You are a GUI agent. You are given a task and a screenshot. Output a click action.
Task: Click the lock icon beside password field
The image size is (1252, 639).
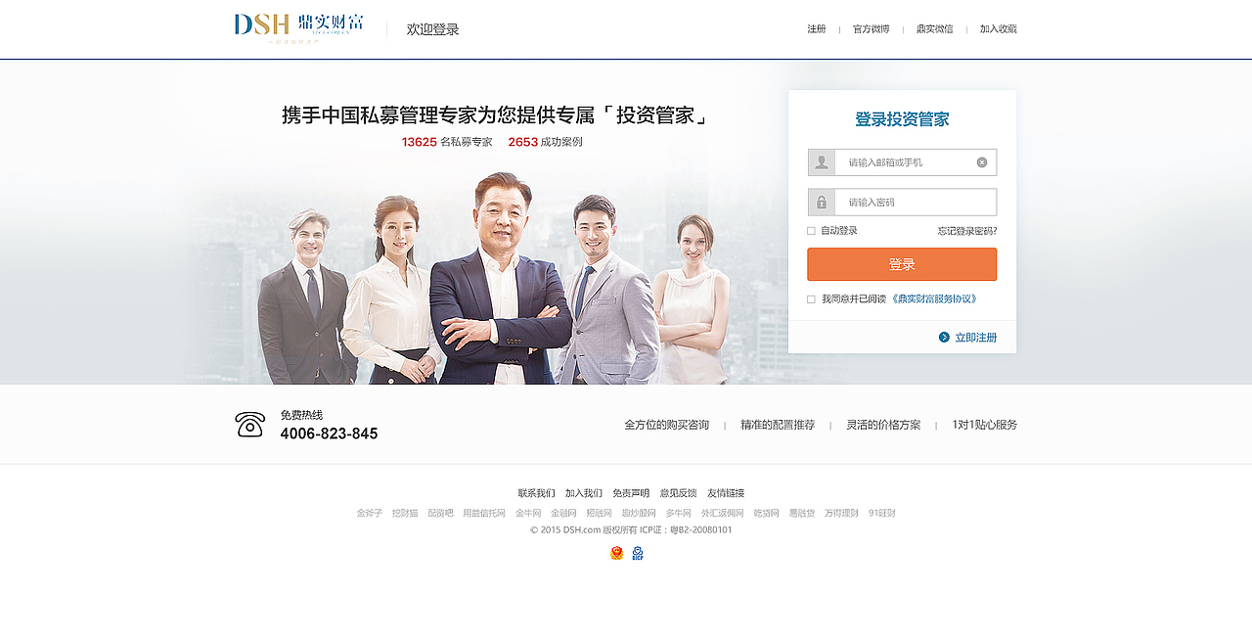click(822, 203)
